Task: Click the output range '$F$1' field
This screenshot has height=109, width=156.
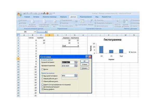Action: click(x=68, y=76)
